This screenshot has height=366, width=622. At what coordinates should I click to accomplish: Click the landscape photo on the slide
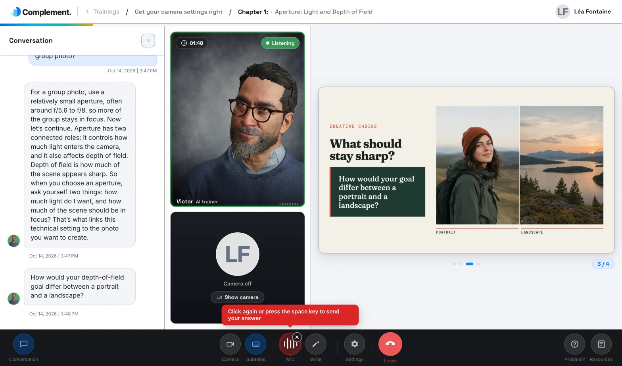pyautogui.click(x=562, y=165)
